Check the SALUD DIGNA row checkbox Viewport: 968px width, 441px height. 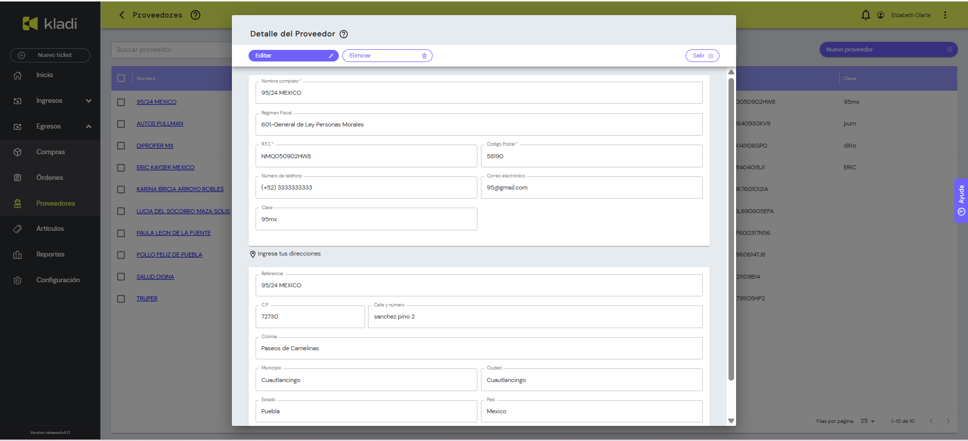pyautogui.click(x=121, y=277)
